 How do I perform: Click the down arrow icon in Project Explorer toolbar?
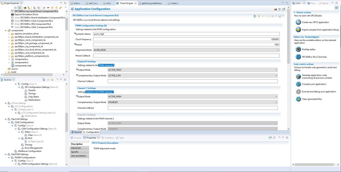pos(56,8)
